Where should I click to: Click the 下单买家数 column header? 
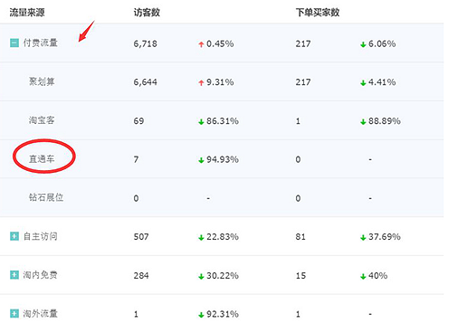318,13
